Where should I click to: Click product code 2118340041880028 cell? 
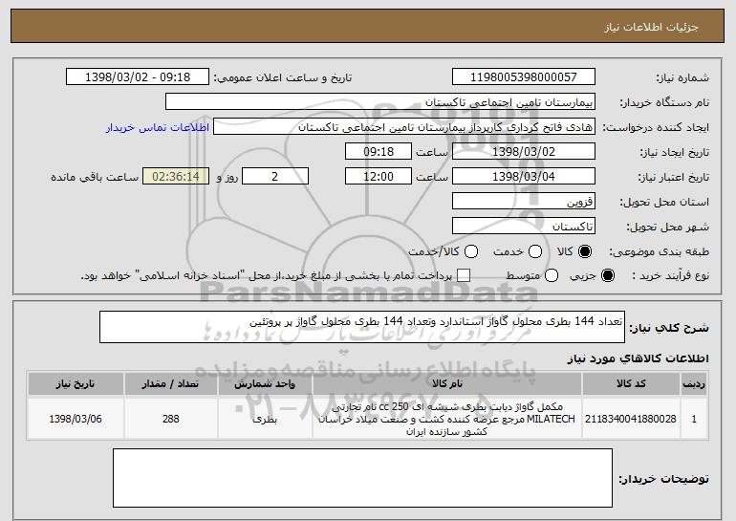(x=631, y=419)
